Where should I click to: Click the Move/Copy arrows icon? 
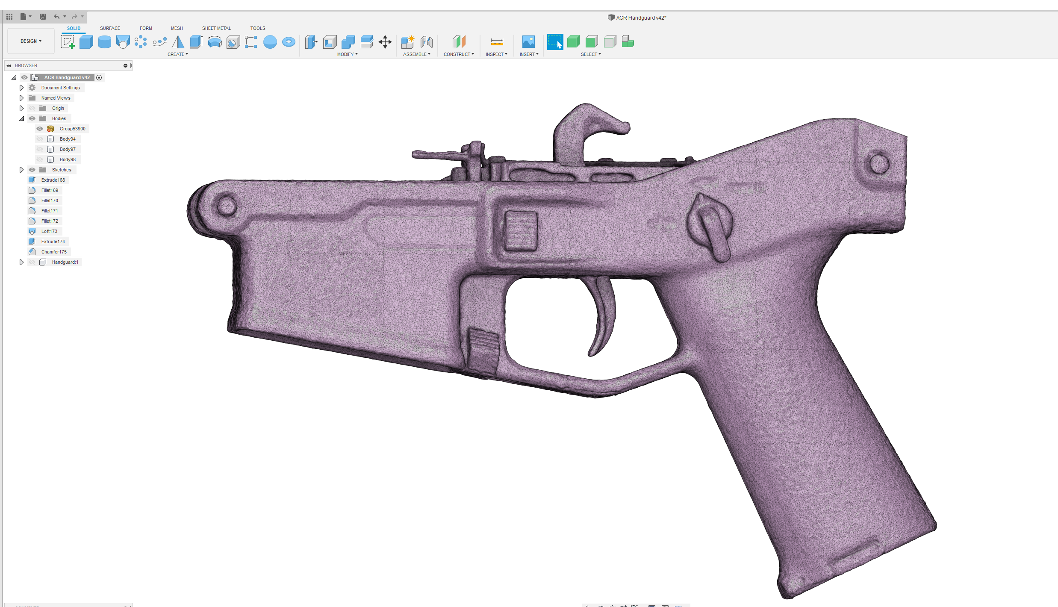385,42
